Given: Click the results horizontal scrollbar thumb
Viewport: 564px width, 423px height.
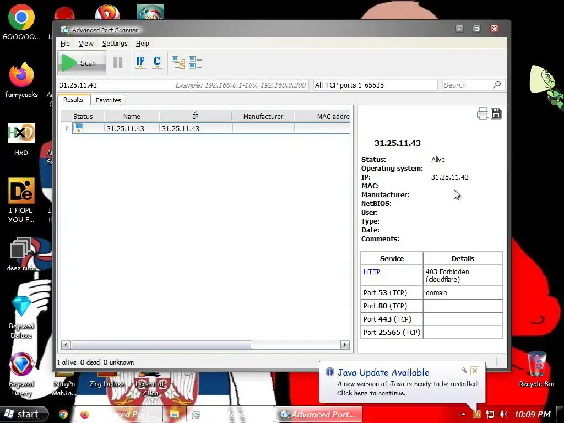Looking at the screenshot, I should click(x=161, y=345).
